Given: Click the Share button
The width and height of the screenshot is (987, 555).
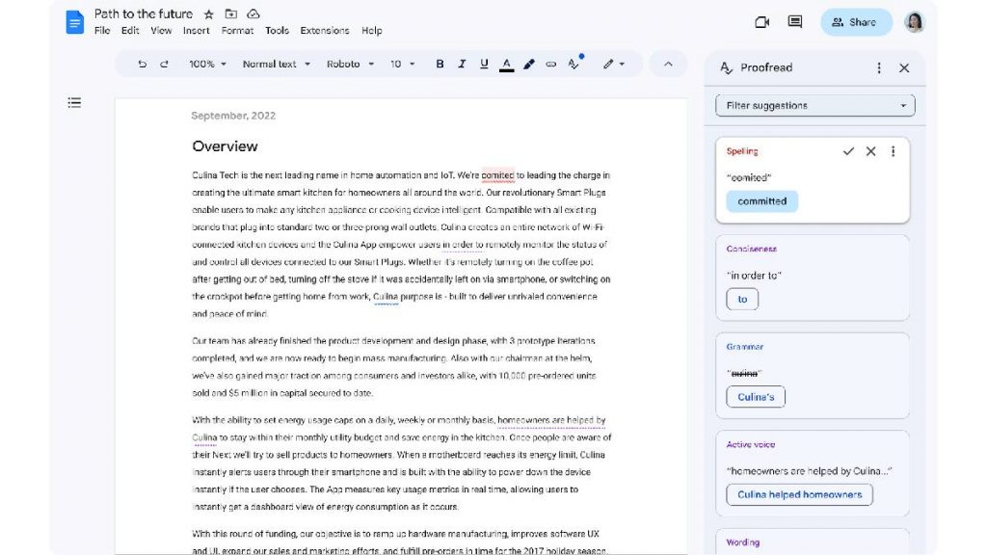Looking at the screenshot, I should click(x=855, y=21).
